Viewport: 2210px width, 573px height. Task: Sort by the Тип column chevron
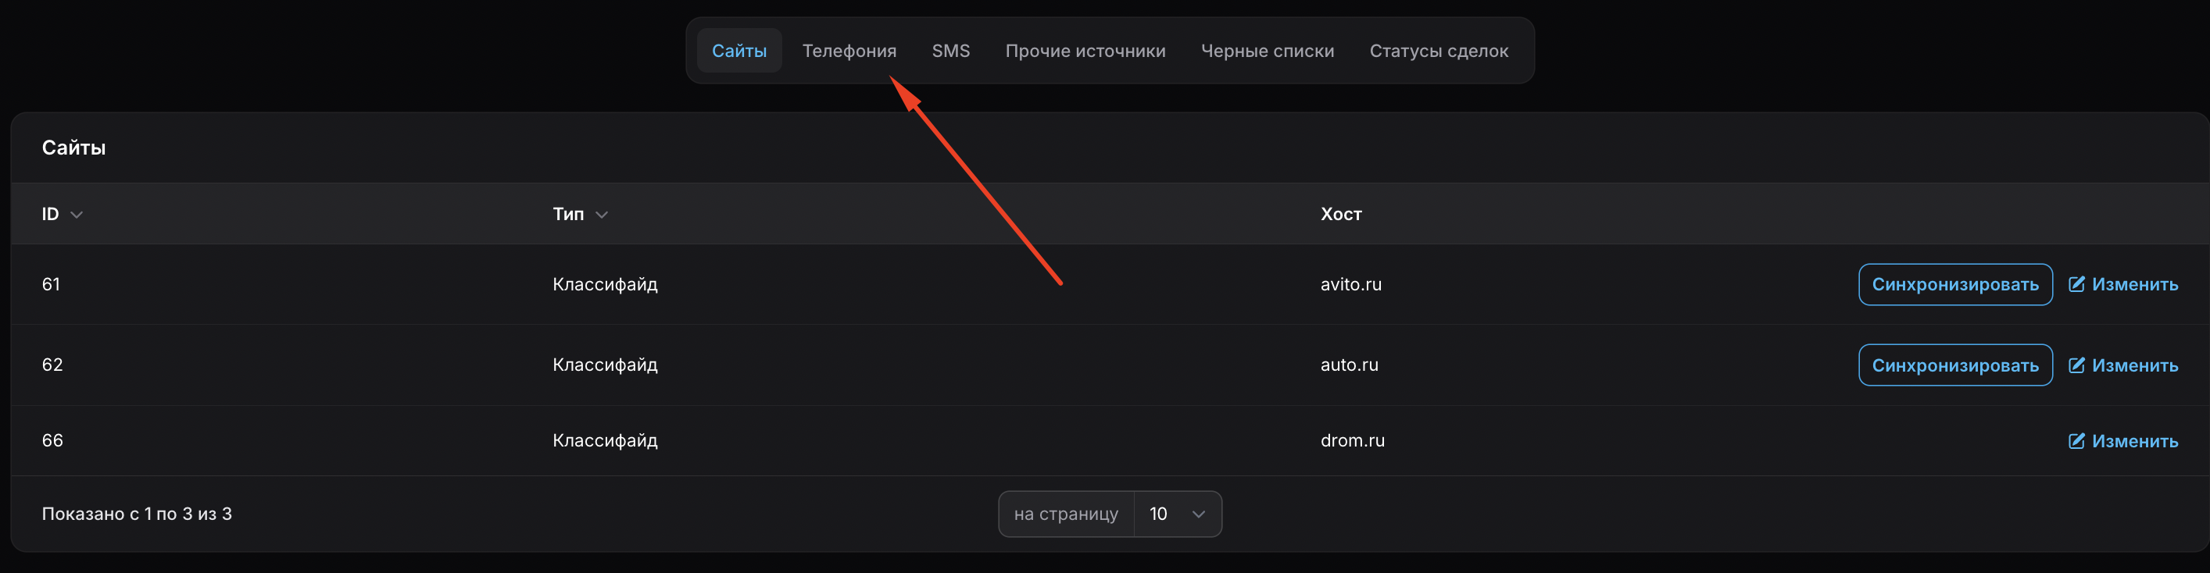click(x=602, y=215)
